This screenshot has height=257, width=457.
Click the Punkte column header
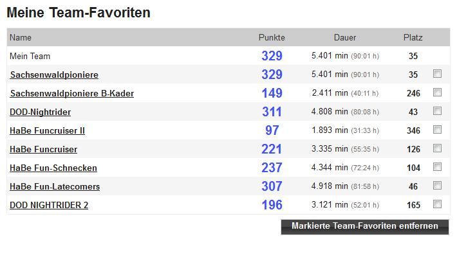tap(272, 37)
